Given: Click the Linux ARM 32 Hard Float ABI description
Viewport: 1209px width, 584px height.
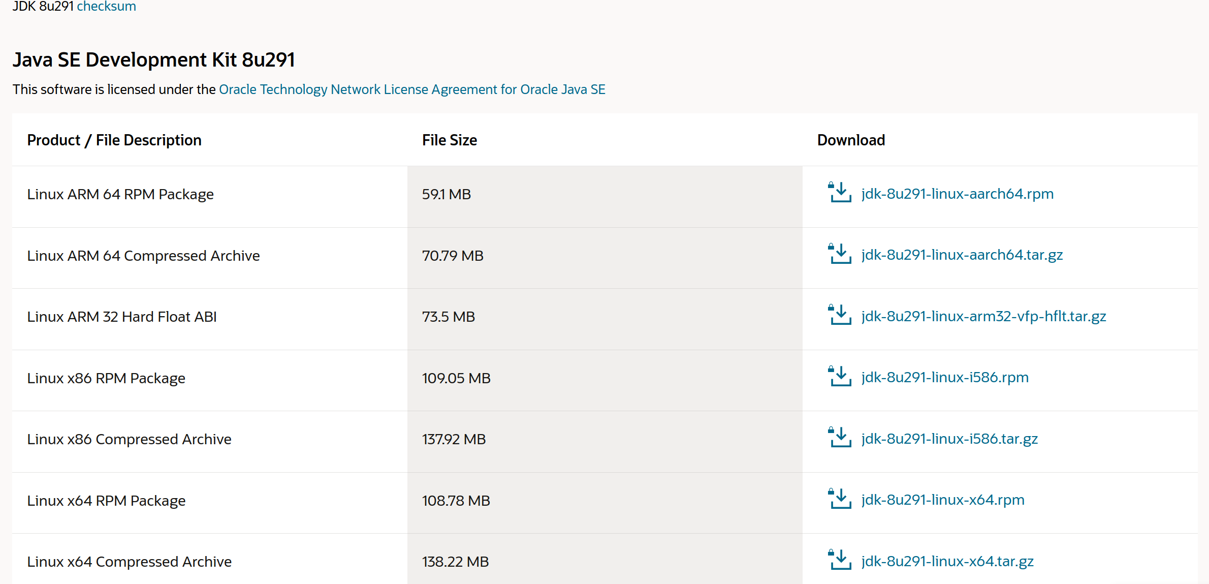Looking at the screenshot, I should point(122,317).
